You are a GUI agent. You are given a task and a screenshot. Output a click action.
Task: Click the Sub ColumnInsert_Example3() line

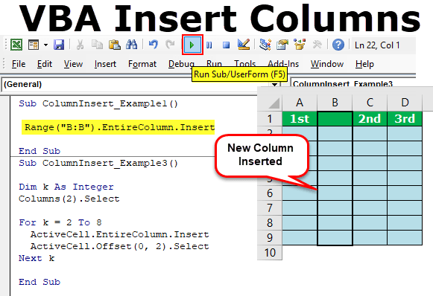98,163
